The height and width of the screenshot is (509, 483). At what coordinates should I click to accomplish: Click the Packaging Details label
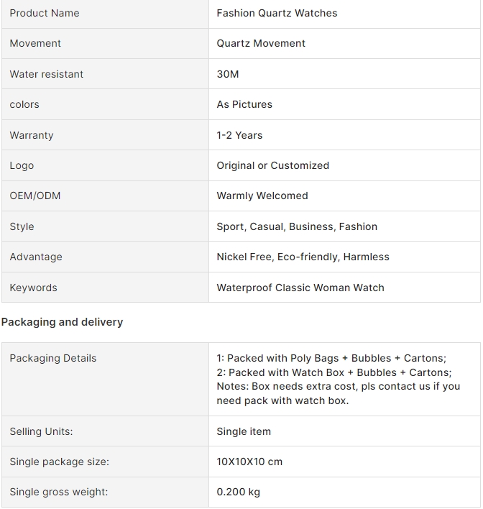pyautogui.click(x=53, y=358)
